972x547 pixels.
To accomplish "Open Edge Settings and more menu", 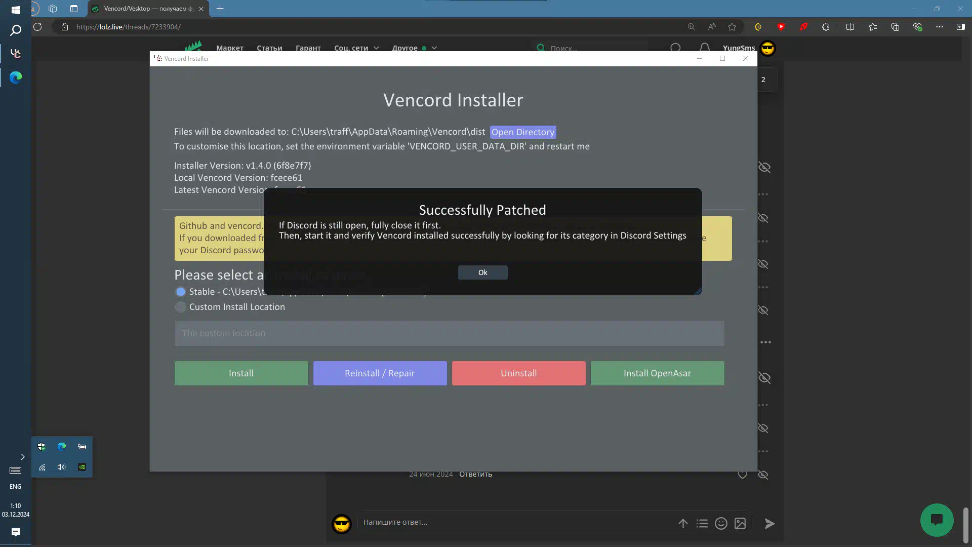I will click(940, 27).
